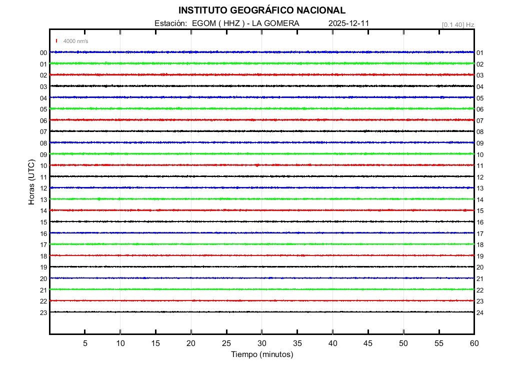Click the blue seismic trace for hour 00
The height and width of the screenshot is (384, 512).
[x=261, y=52]
